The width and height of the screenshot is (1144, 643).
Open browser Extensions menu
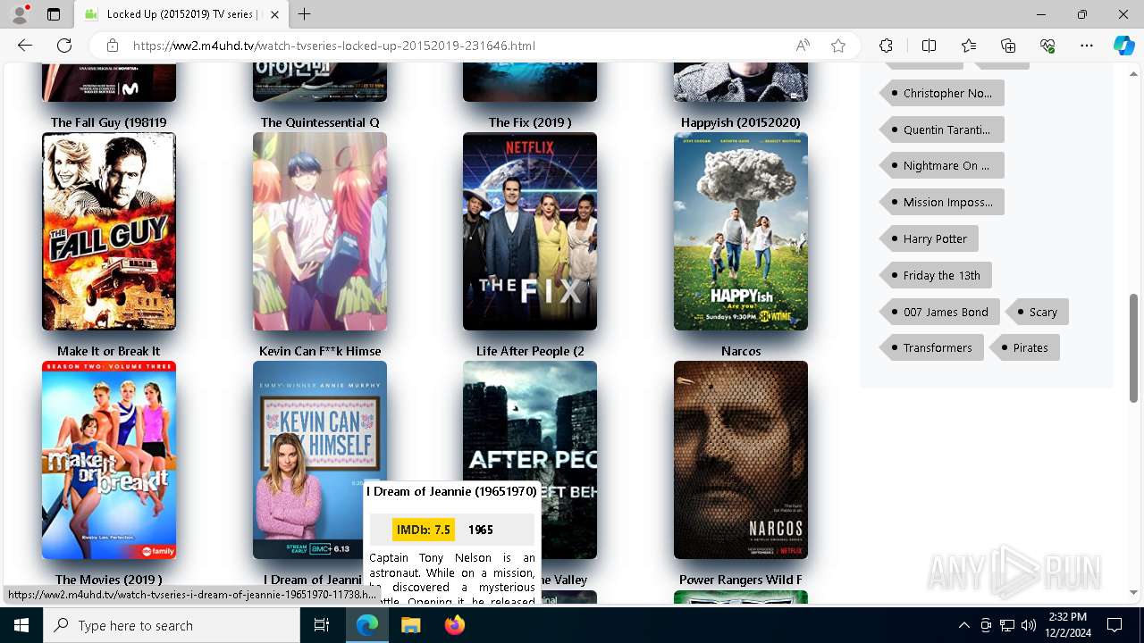coord(886,46)
